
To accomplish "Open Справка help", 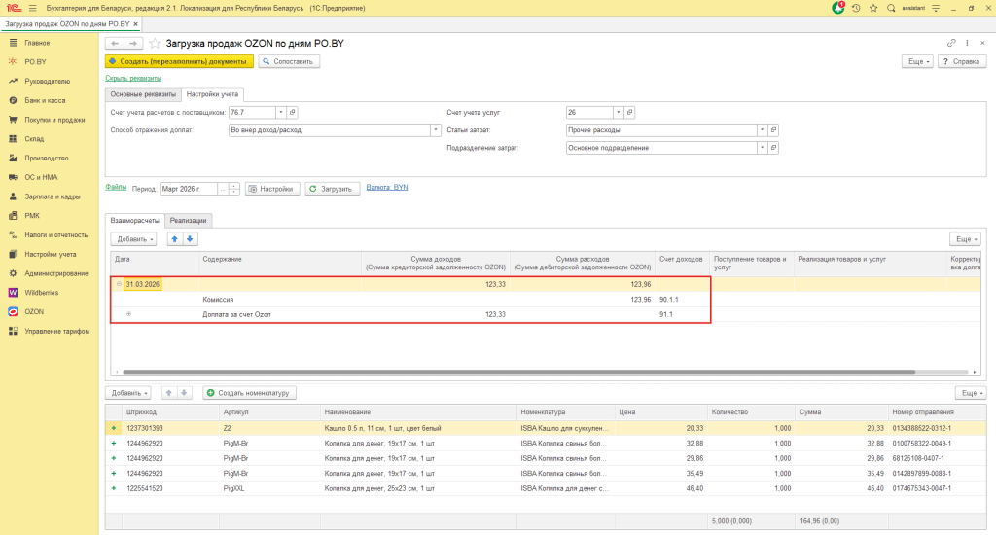I will click(962, 61).
